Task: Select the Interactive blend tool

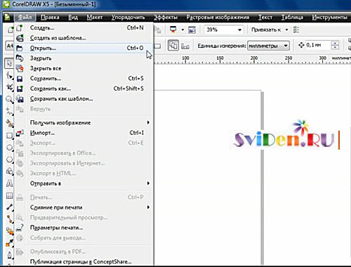Action: click(x=9, y=231)
